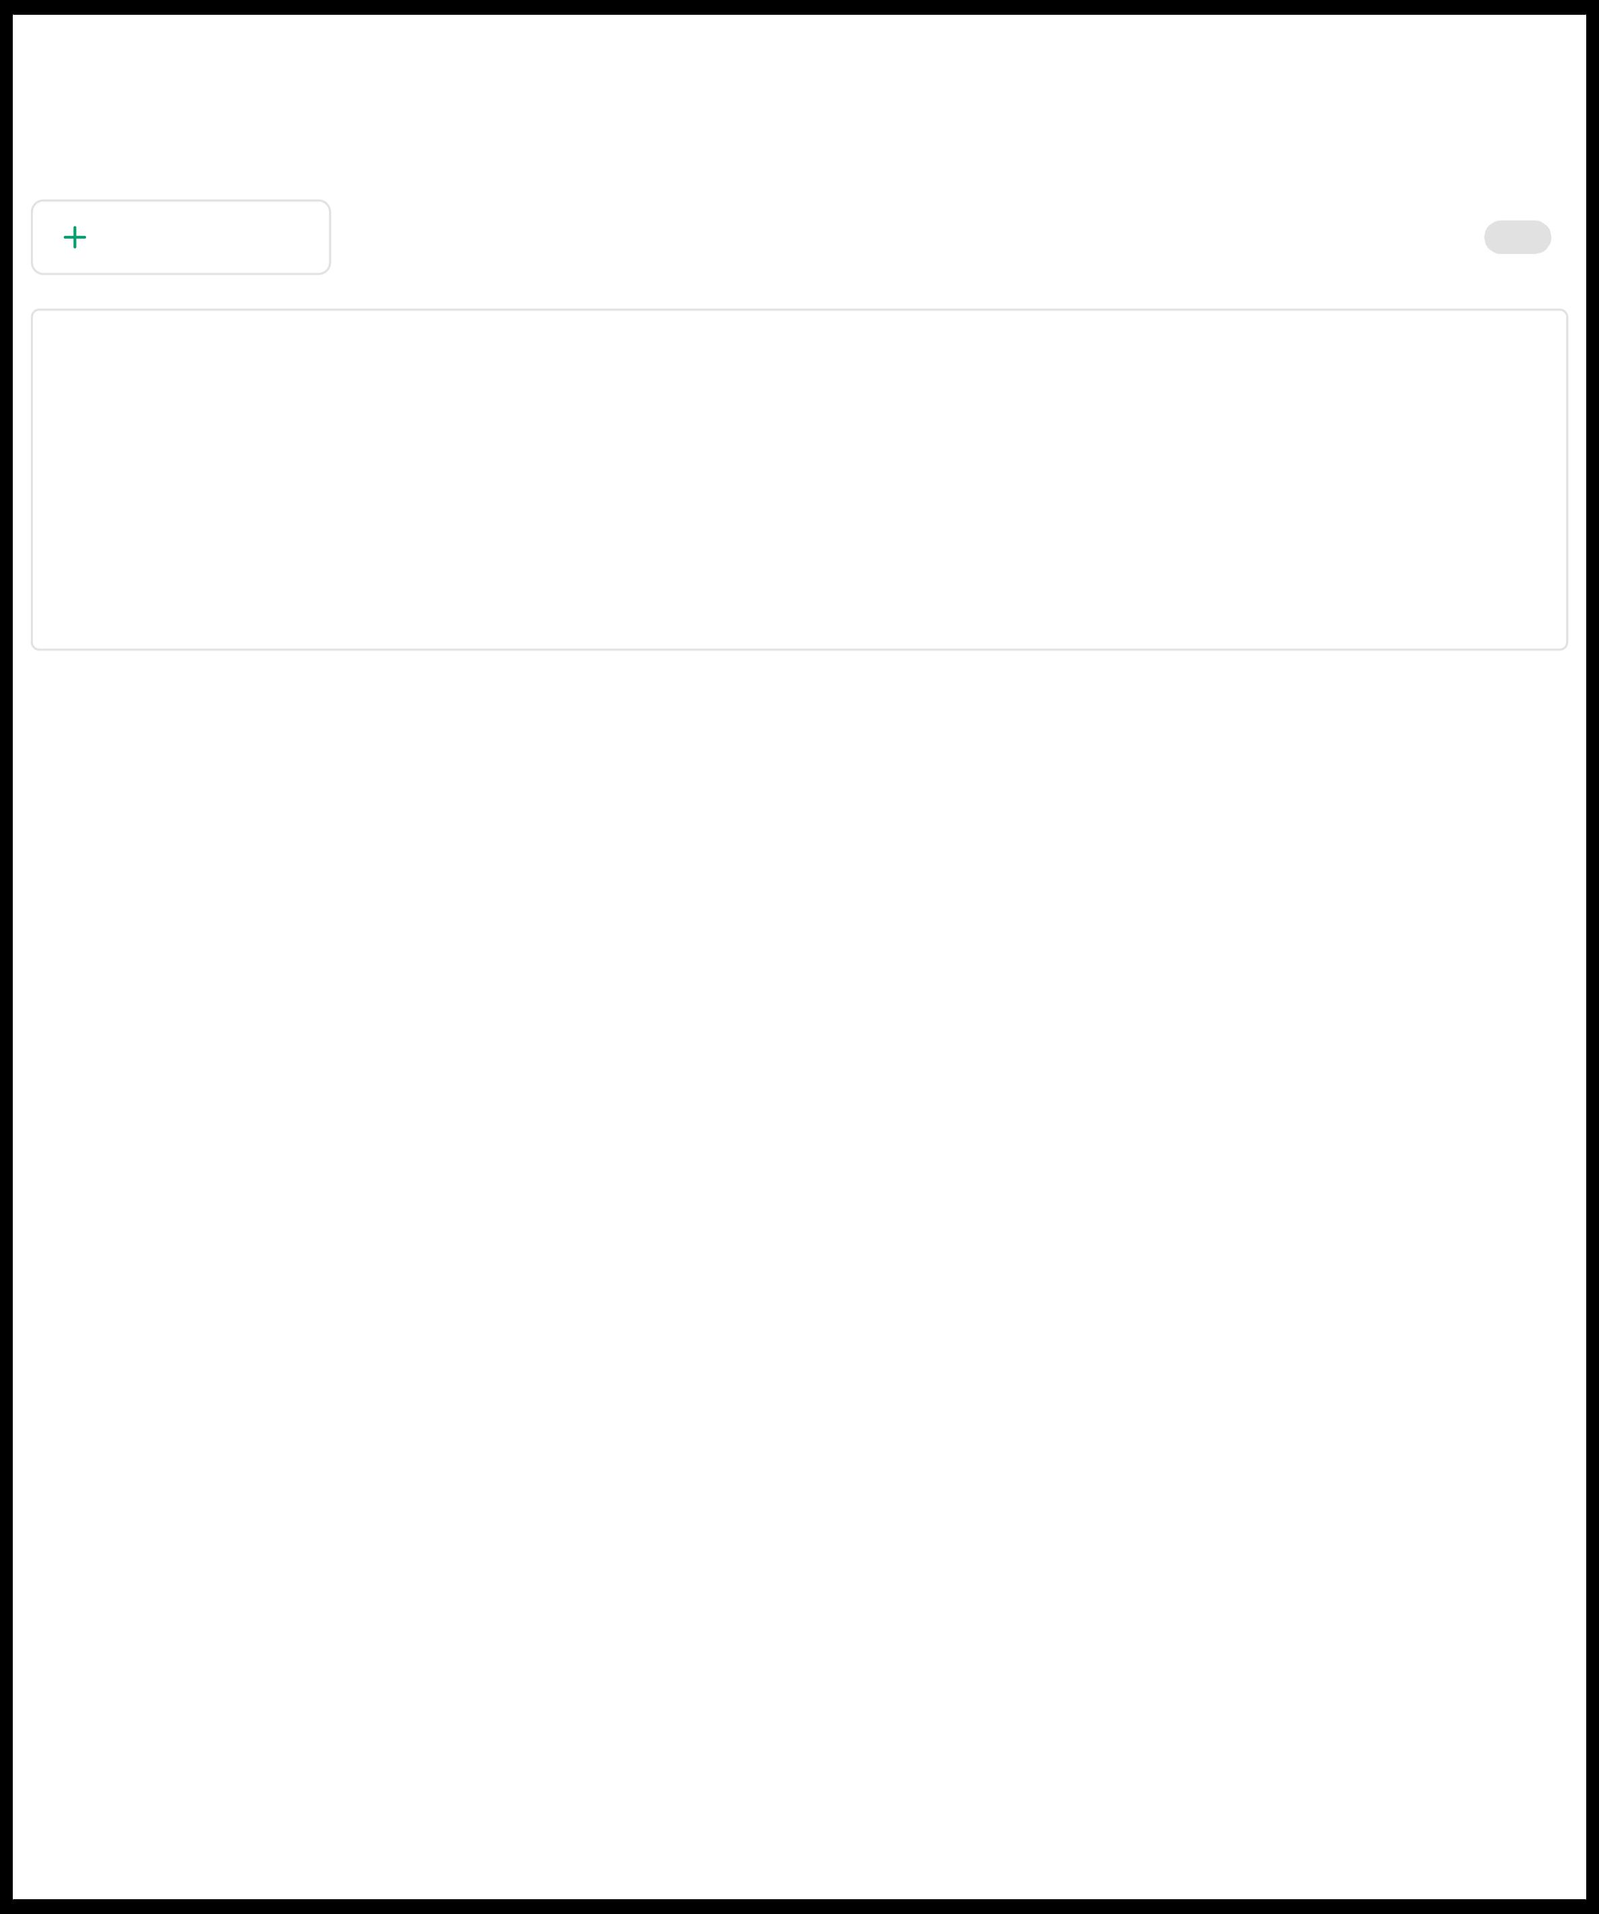The width and height of the screenshot is (1599, 1914).
Task: Click the outlined button containing the plus sign
Action: coord(180,237)
